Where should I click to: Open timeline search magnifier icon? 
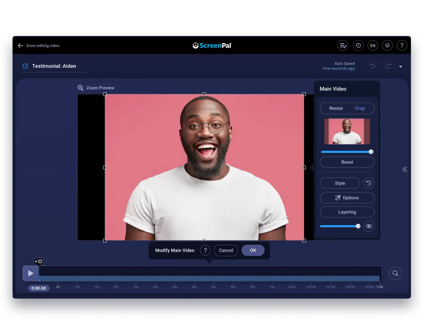coord(395,273)
